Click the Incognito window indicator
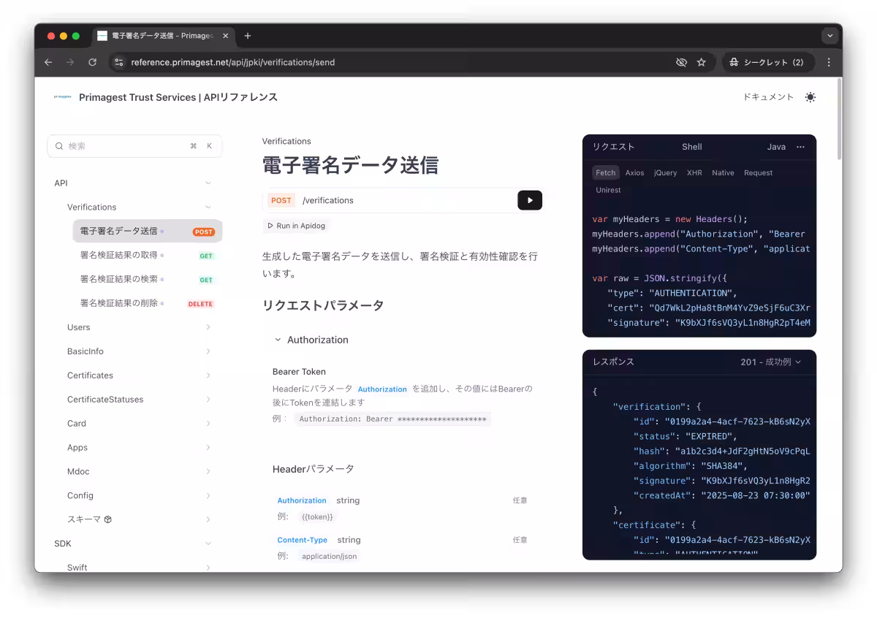This screenshot has width=877, height=618. 767,62
